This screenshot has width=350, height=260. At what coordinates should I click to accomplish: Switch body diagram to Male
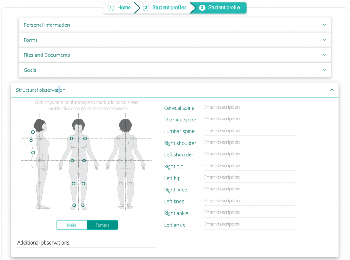72,225
